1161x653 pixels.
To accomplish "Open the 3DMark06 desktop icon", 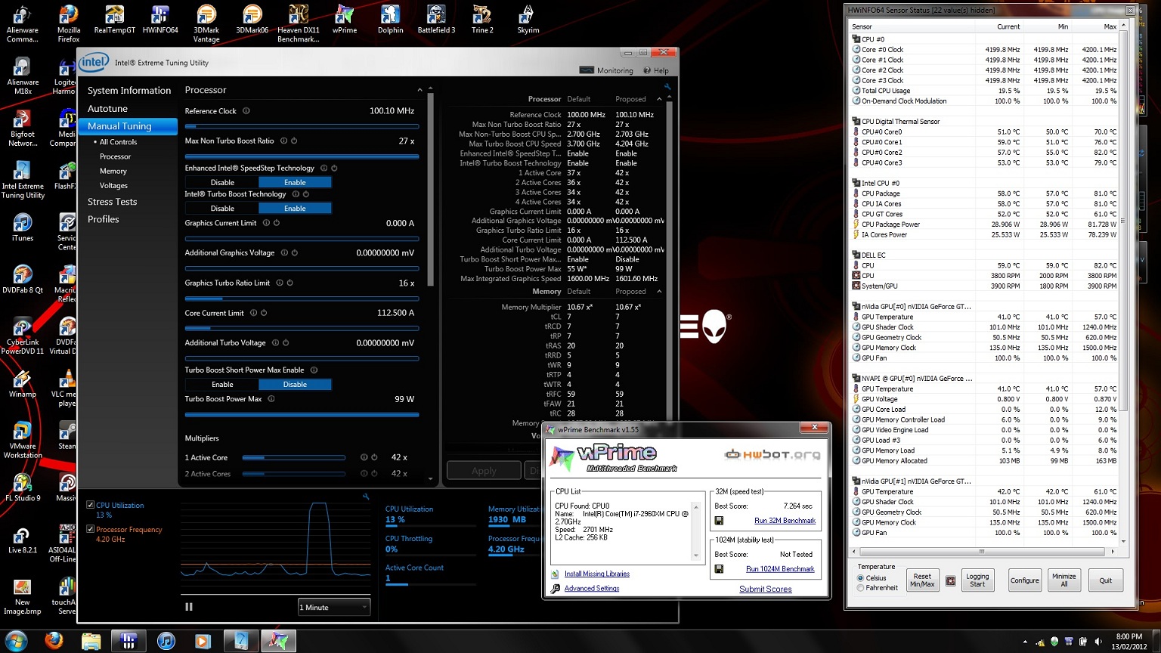I will click(x=252, y=20).
